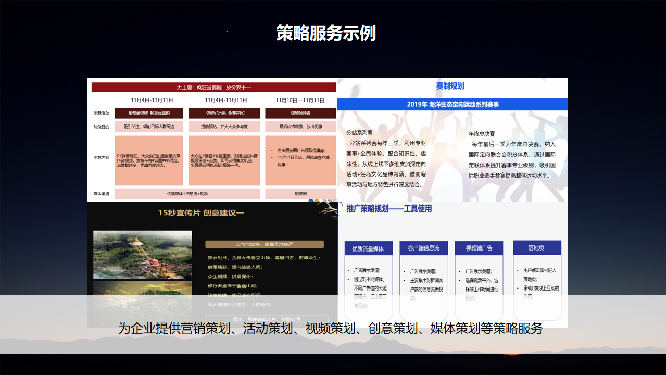Select the 落地页 card header
Viewport: 666px width, 375px height.
[x=537, y=248]
